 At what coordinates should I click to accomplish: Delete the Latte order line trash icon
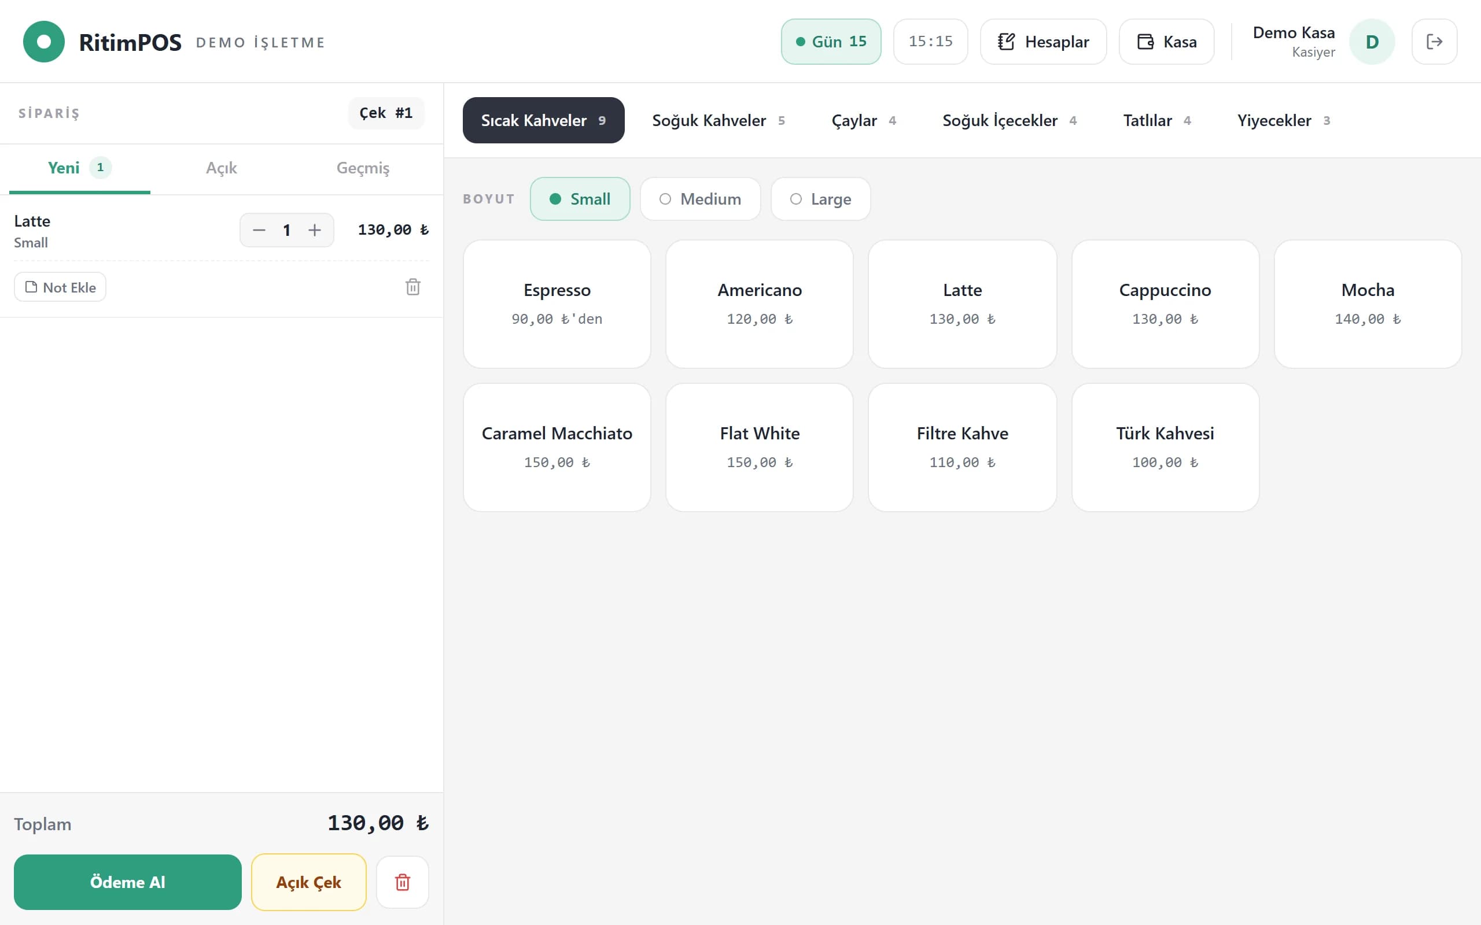[x=413, y=287]
